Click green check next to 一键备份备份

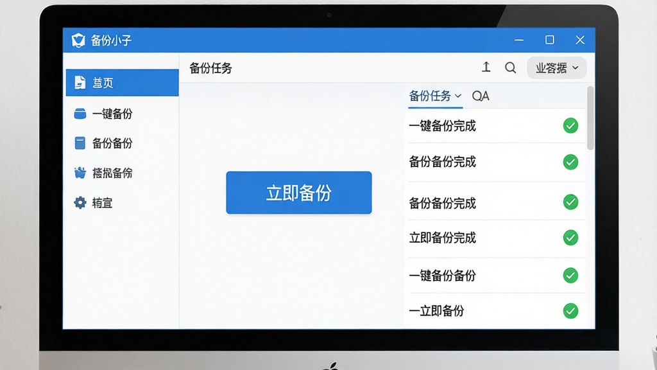tap(570, 276)
